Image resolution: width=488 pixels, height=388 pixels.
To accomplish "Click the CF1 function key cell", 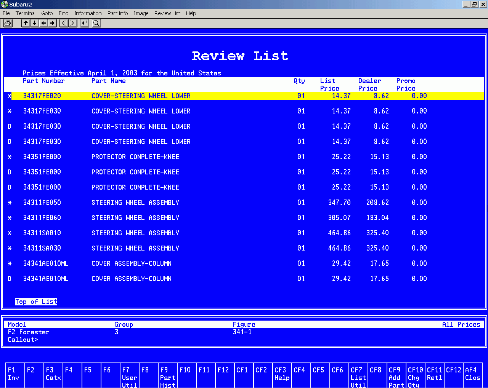I will [x=244, y=375].
